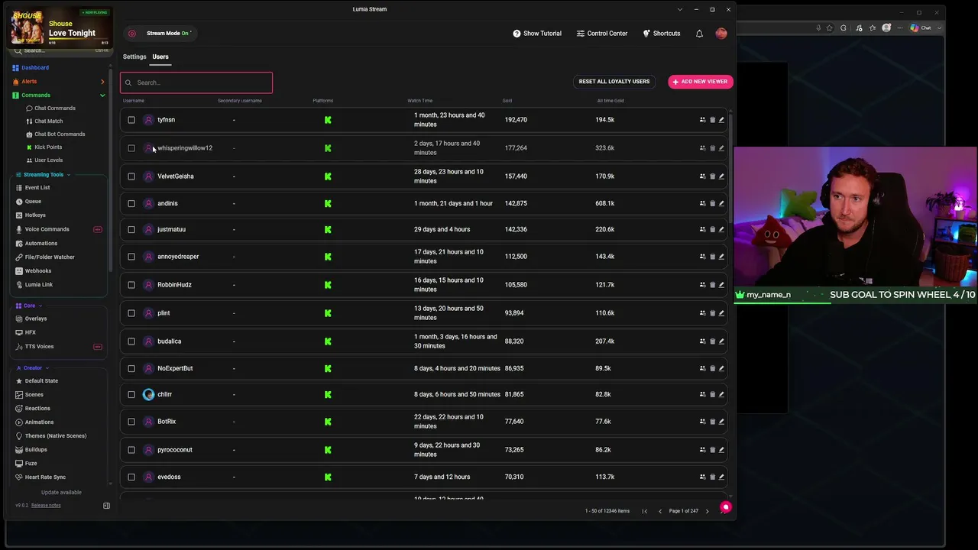Edit the evedoss user with pencil icon
The width and height of the screenshot is (978, 550).
point(721,477)
